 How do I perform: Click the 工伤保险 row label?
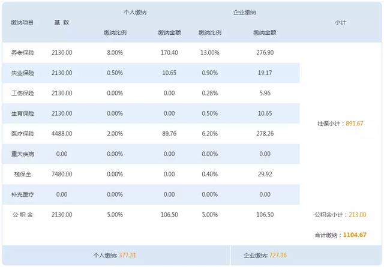tap(22, 94)
